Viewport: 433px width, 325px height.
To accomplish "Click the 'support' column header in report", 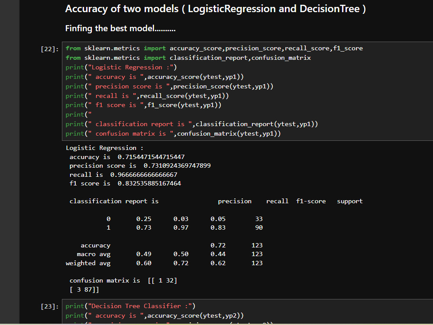I will pos(349,201).
